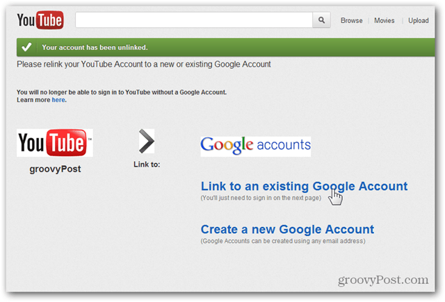
Task: Choose Link to an existing Google Account
Action: click(304, 187)
